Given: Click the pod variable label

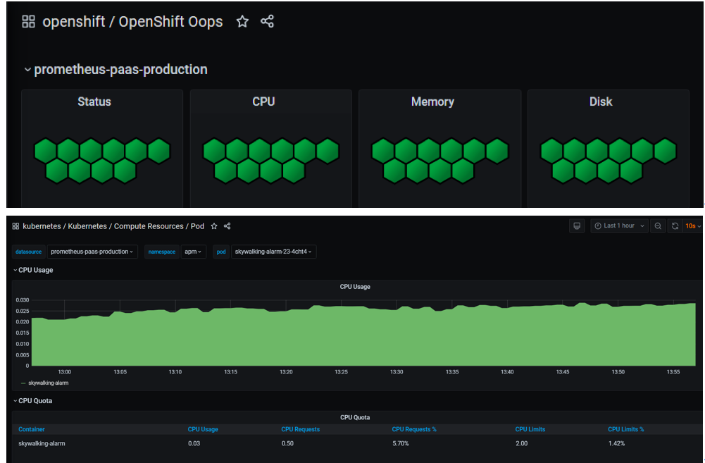Looking at the screenshot, I should pyautogui.click(x=221, y=252).
